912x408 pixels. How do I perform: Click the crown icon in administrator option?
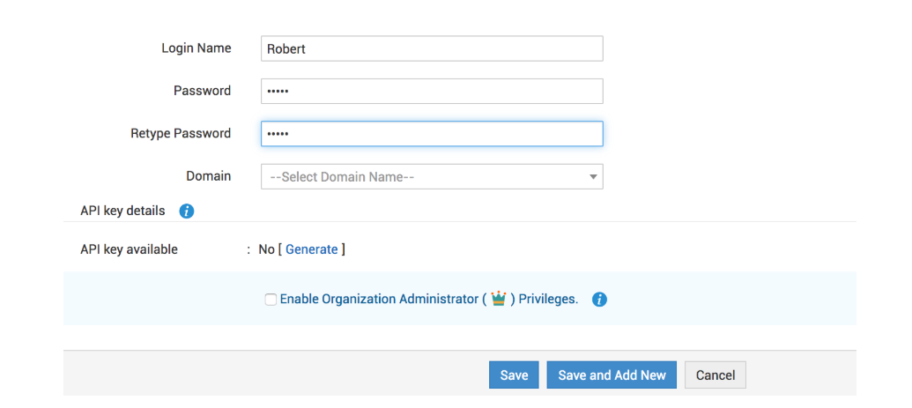click(499, 299)
